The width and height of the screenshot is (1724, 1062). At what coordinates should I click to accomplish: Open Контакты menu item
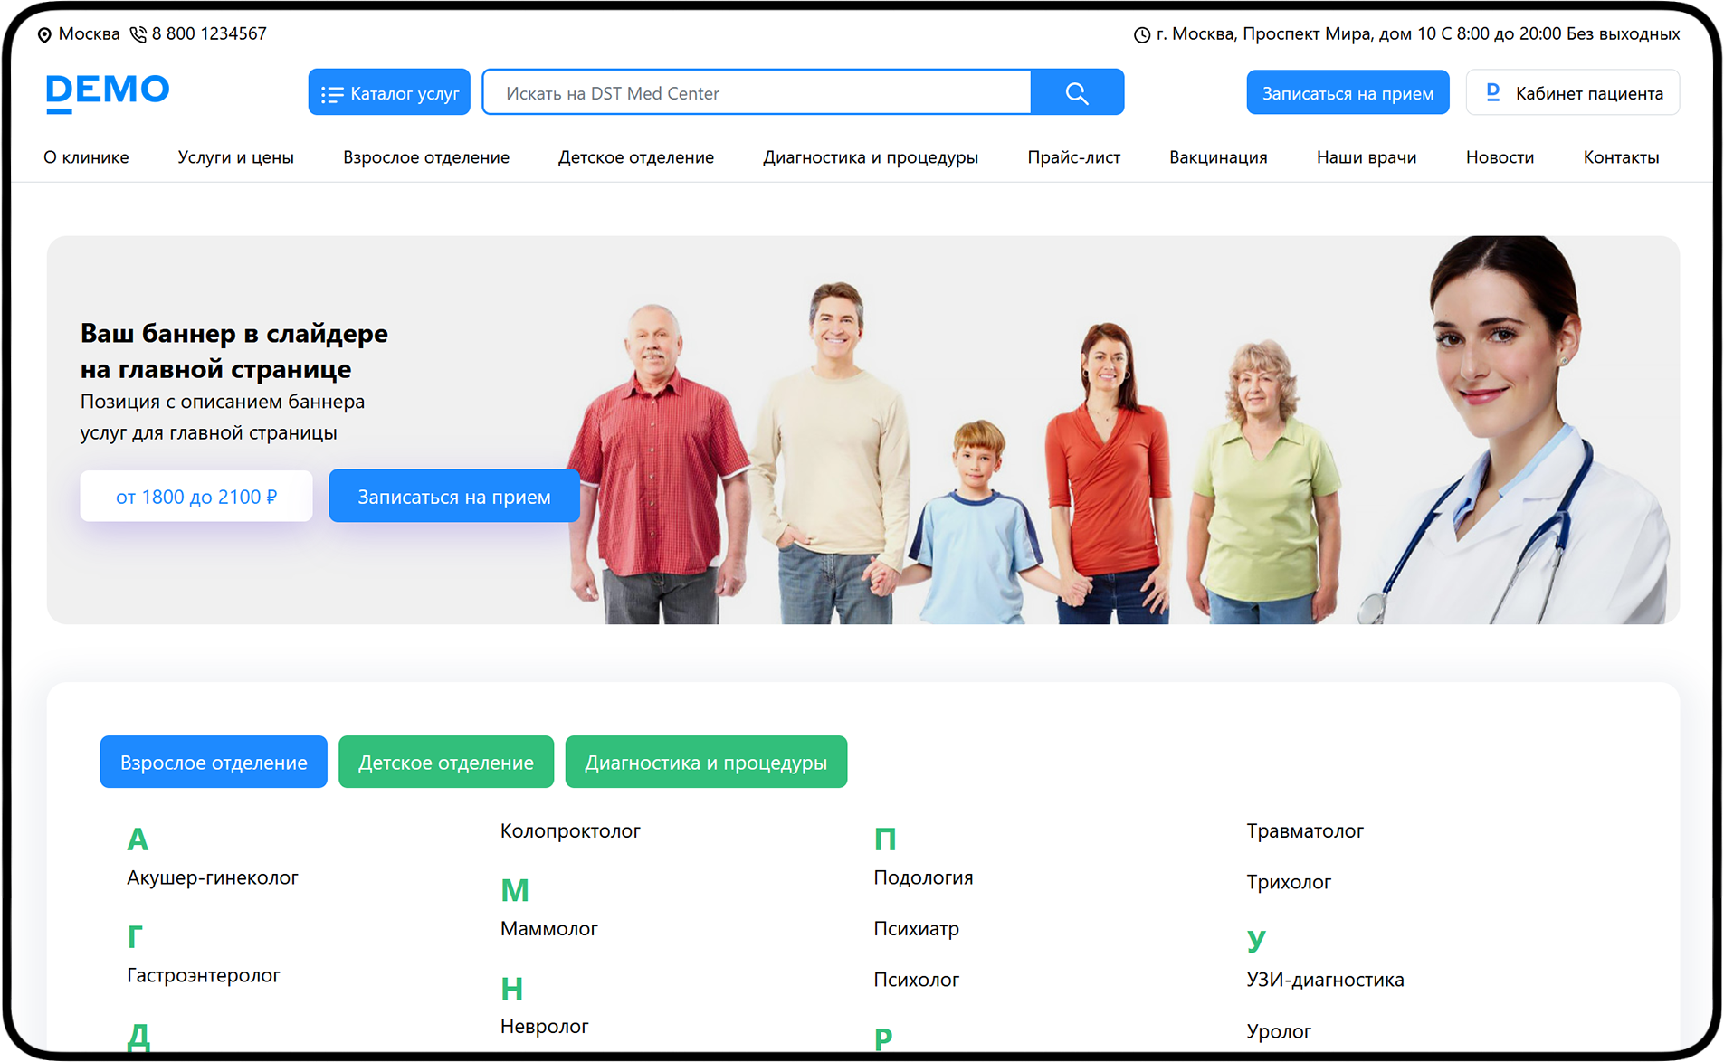(x=1621, y=157)
